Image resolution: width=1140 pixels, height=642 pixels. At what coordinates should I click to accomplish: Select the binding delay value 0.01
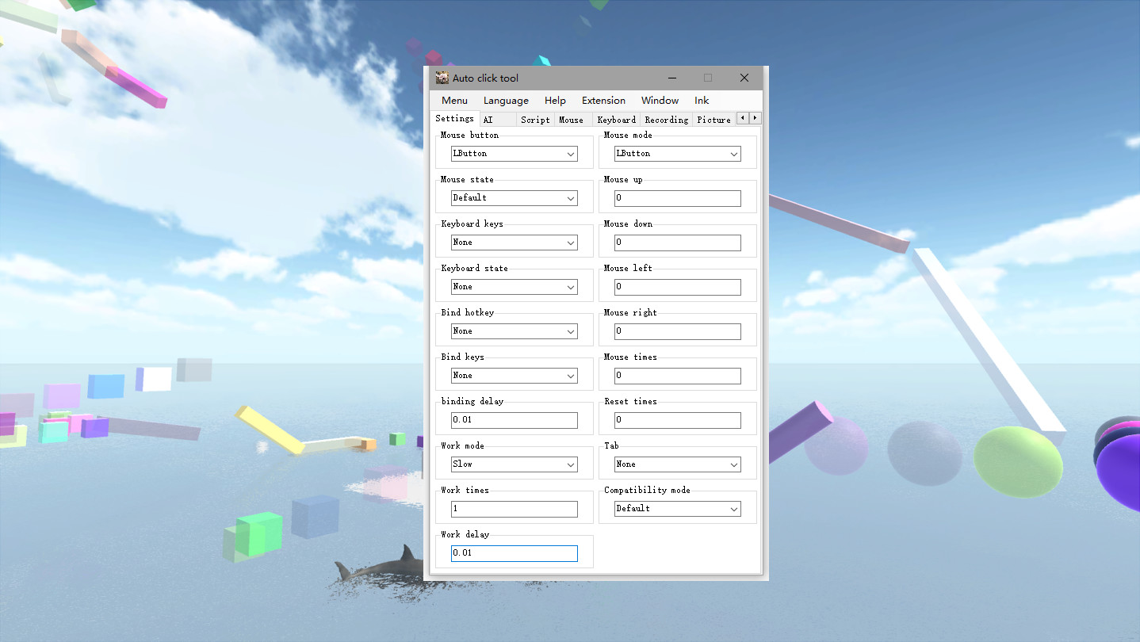[x=514, y=419]
